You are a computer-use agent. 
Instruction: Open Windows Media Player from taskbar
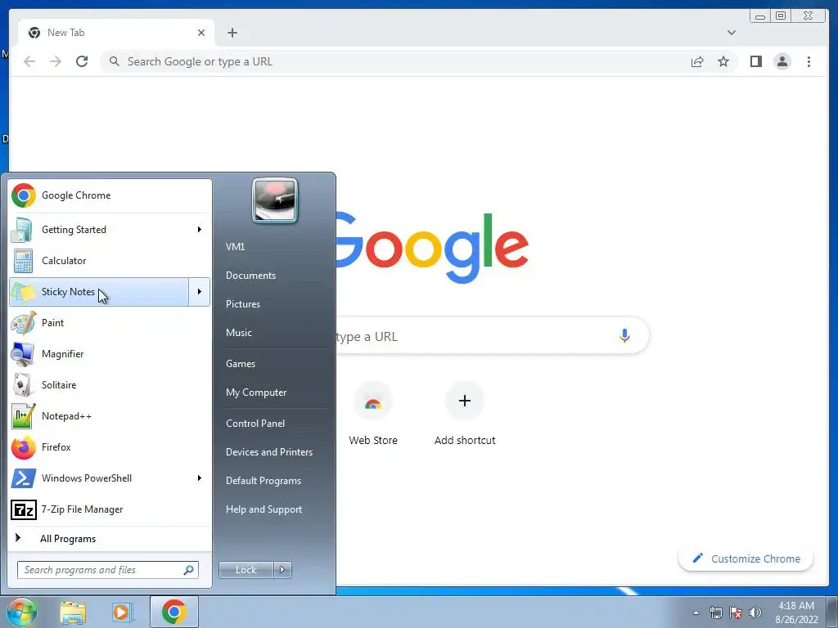123,612
